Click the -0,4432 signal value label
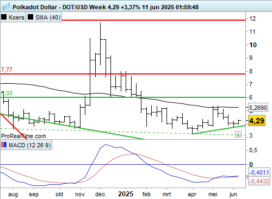The image size is (272, 199). (259, 181)
